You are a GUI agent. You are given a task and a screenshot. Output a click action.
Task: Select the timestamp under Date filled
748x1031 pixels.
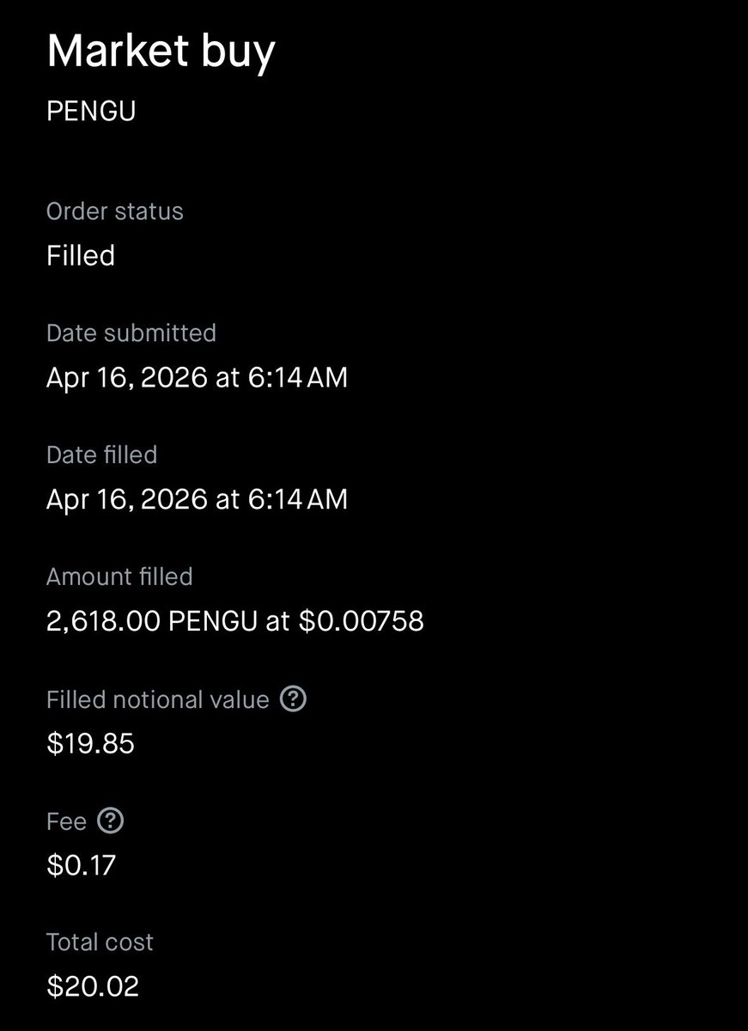[x=197, y=499]
